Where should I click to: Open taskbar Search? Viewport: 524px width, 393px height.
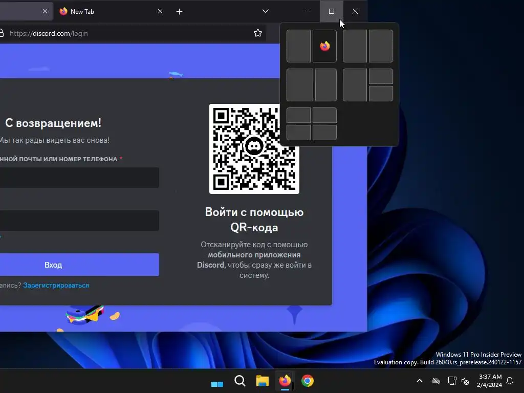[x=239, y=381]
